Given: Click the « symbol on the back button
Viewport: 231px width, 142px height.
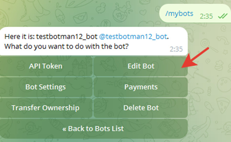Looking at the screenshot, I should (x=64, y=129).
